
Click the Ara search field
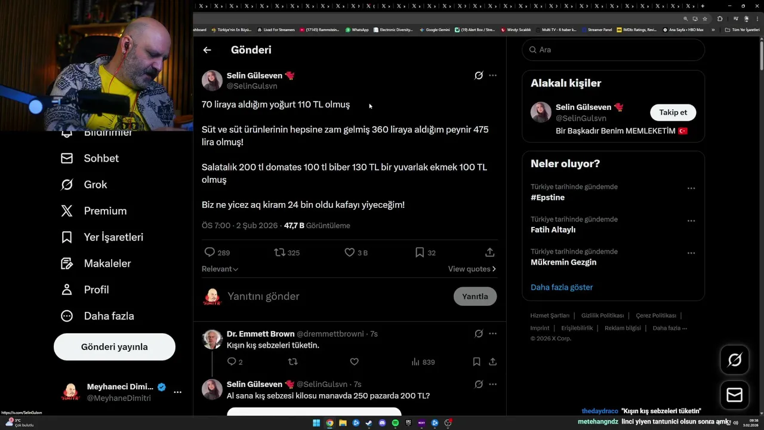click(613, 50)
